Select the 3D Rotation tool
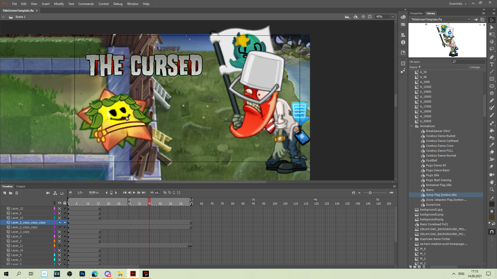This screenshot has height=279, width=497. point(492,42)
